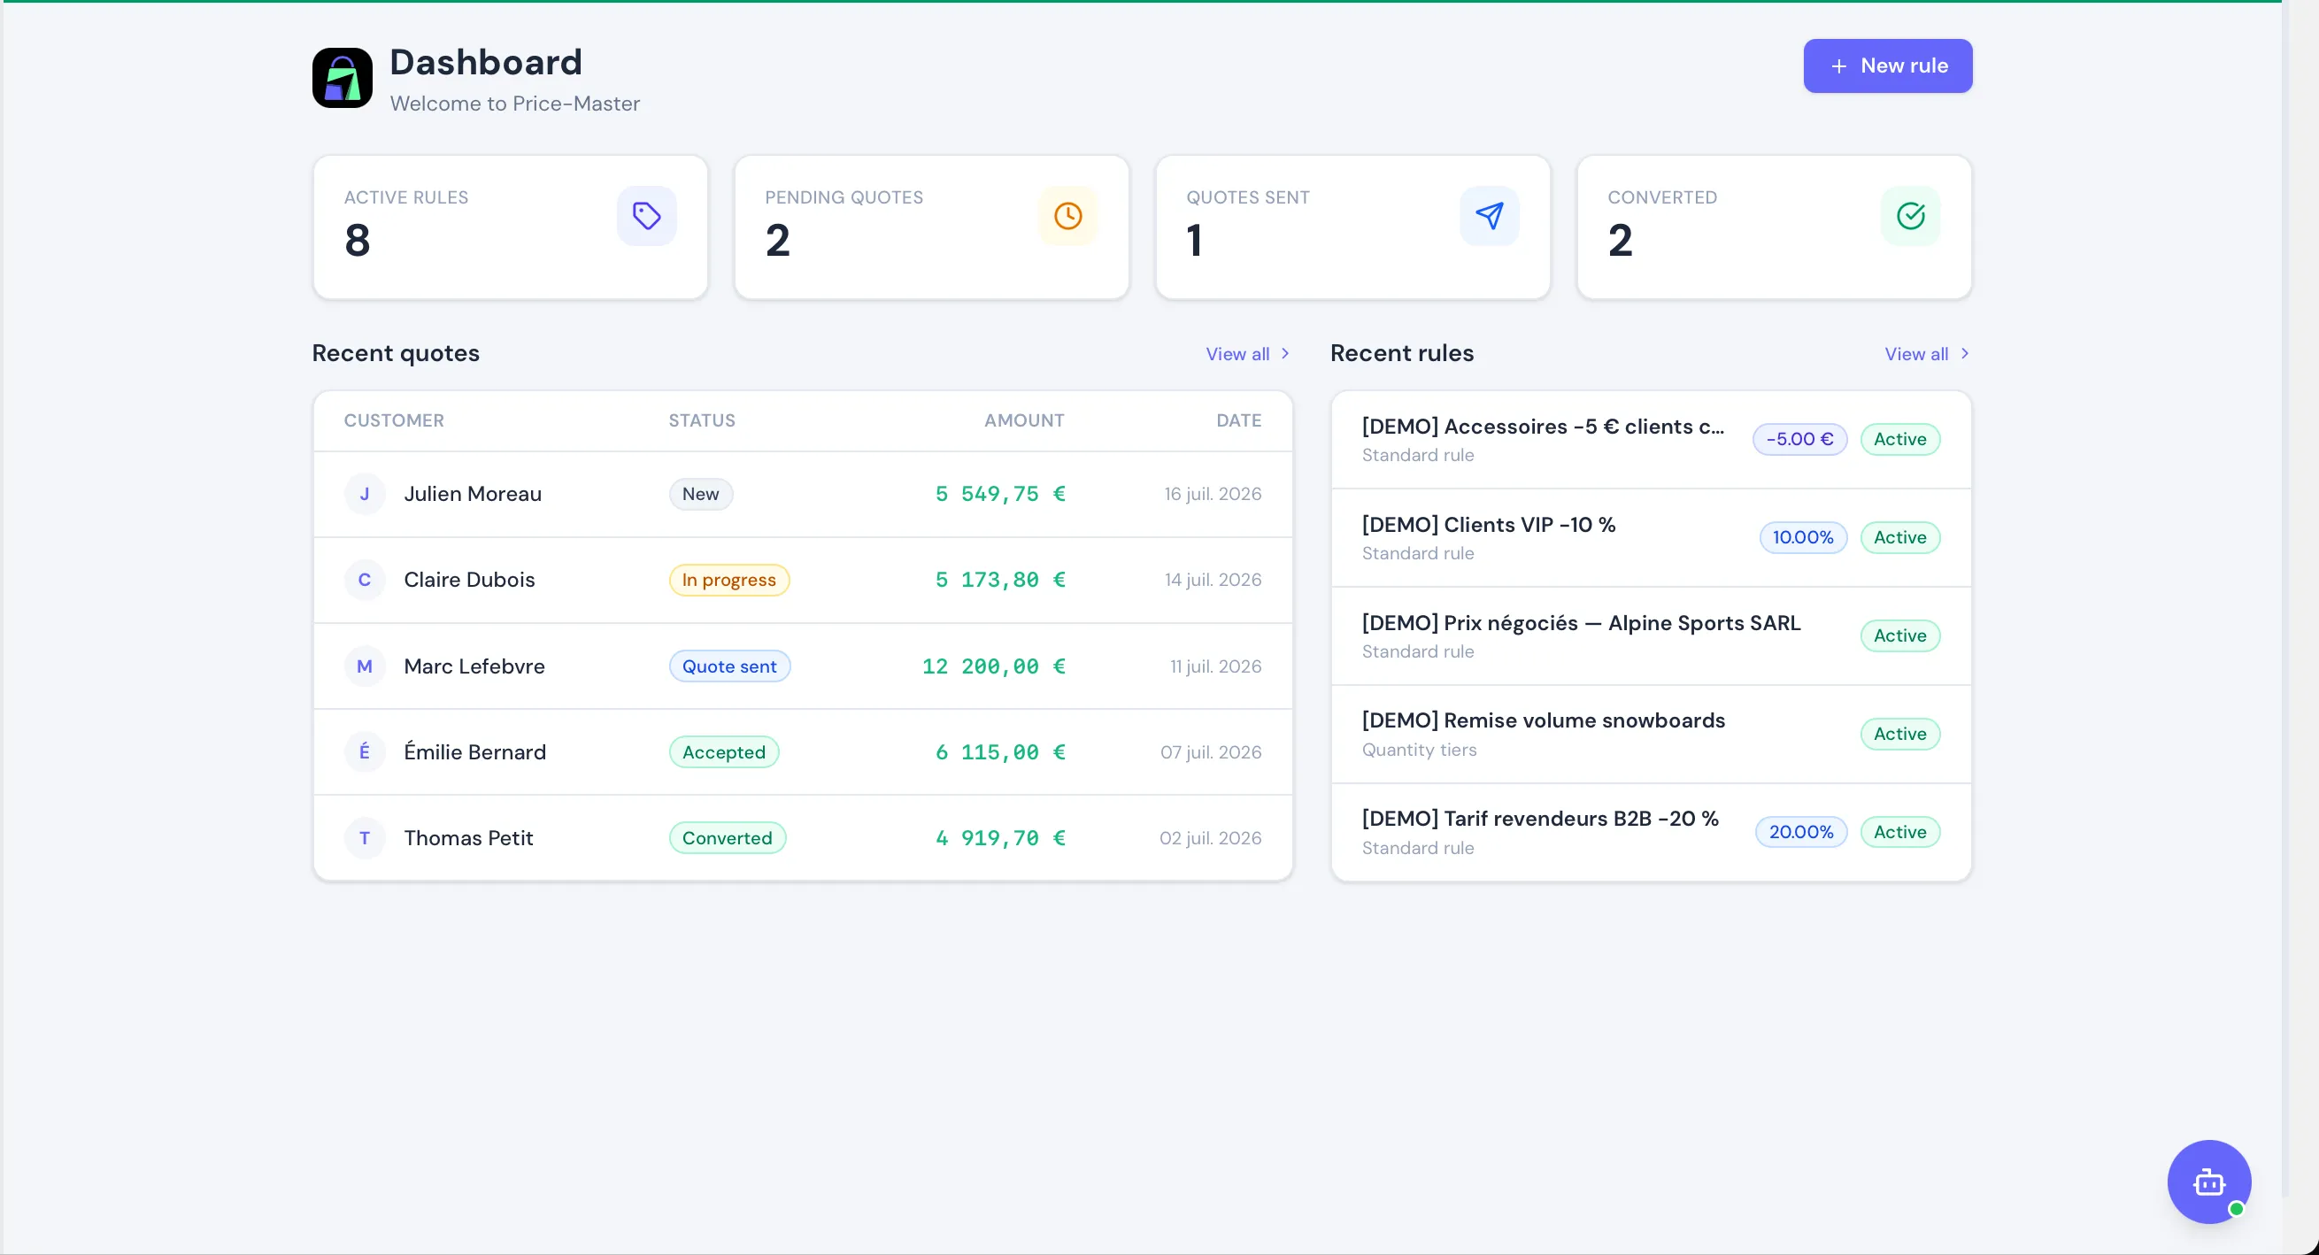The height and width of the screenshot is (1255, 2319).
Task: Open View all for Recent quotes
Action: [1248, 354]
